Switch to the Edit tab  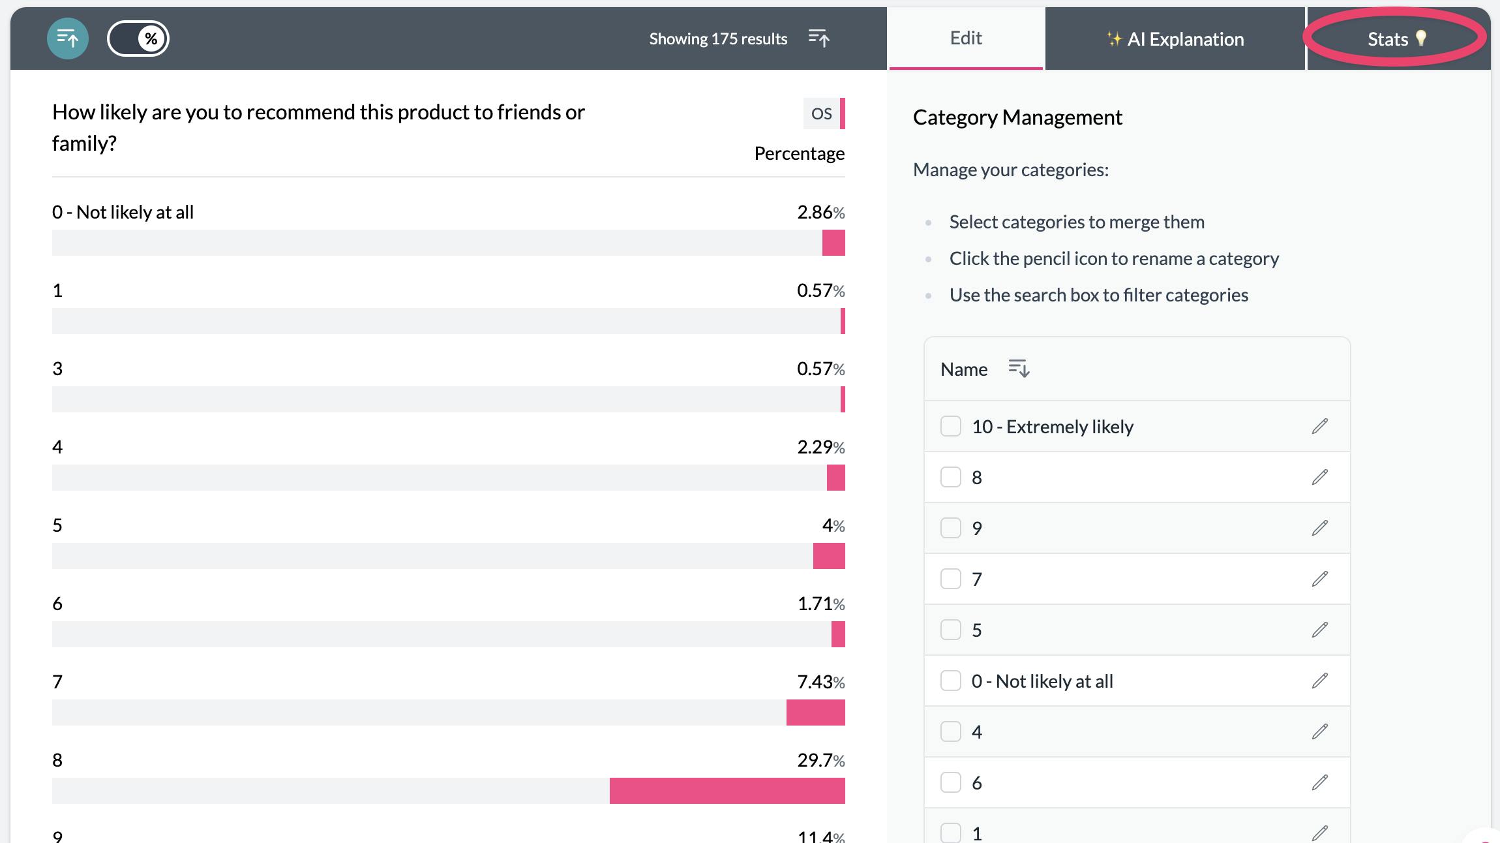(966, 38)
